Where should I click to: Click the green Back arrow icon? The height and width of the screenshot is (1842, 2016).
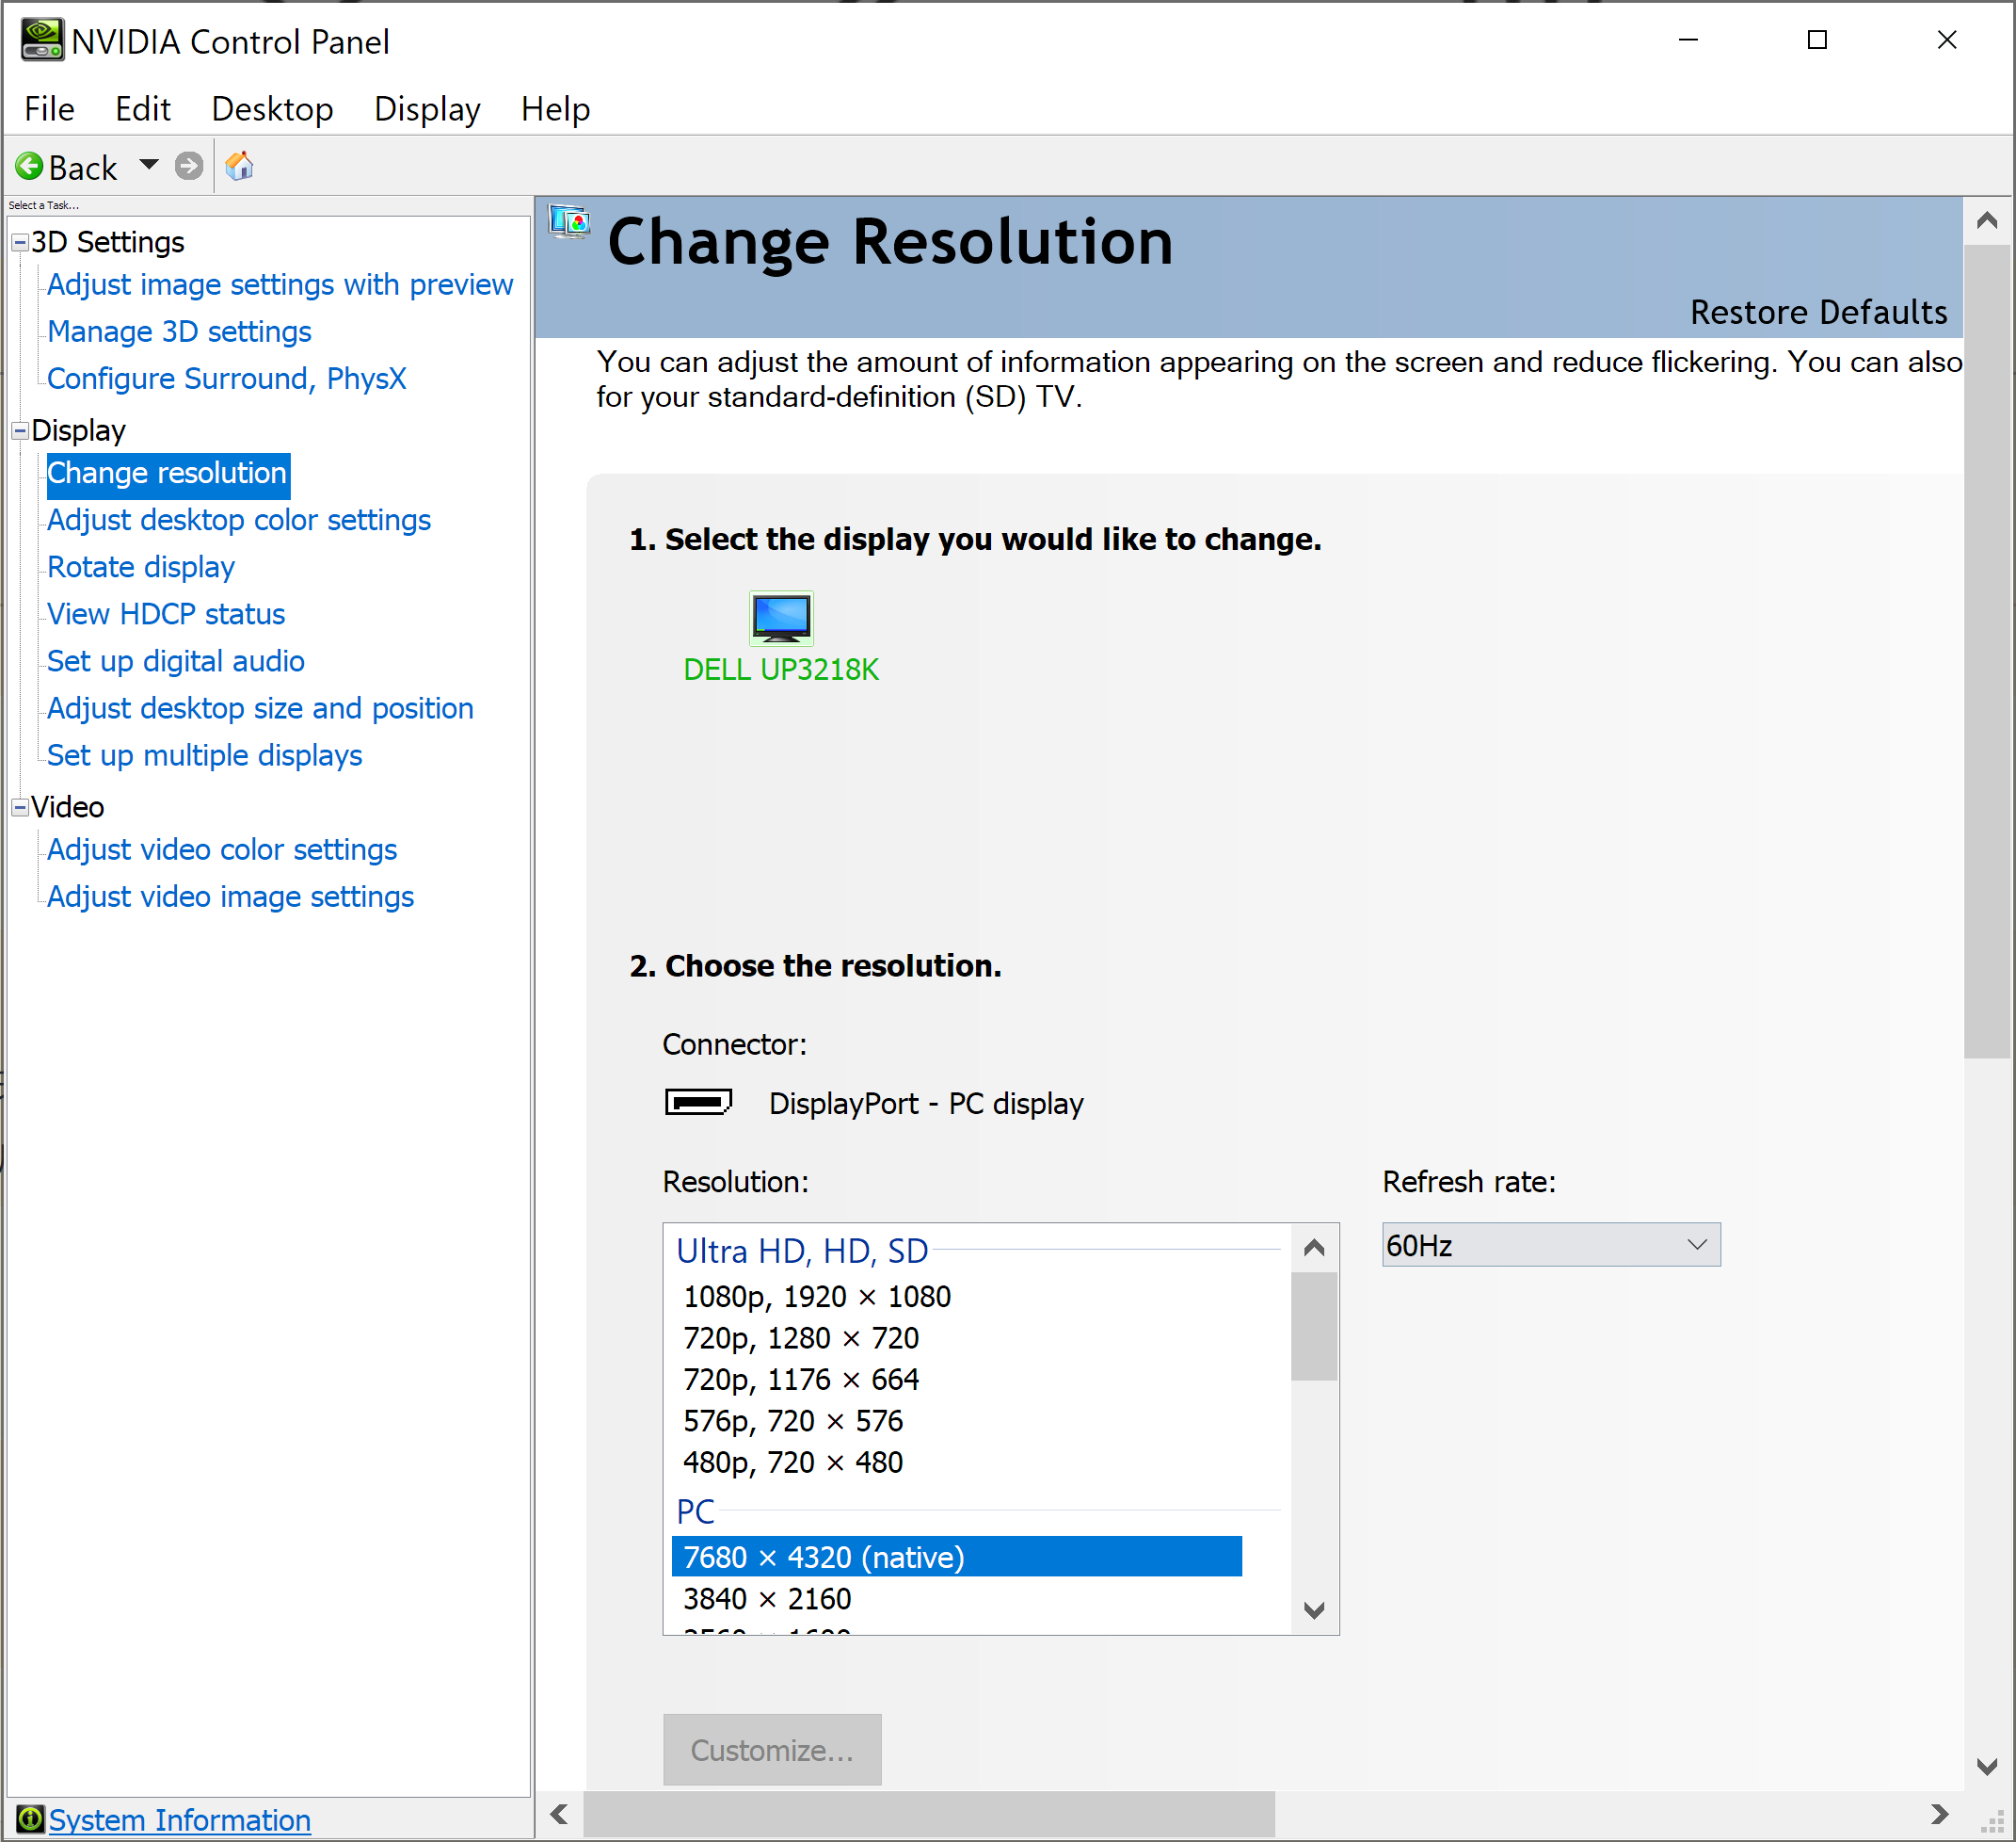[30, 166]
